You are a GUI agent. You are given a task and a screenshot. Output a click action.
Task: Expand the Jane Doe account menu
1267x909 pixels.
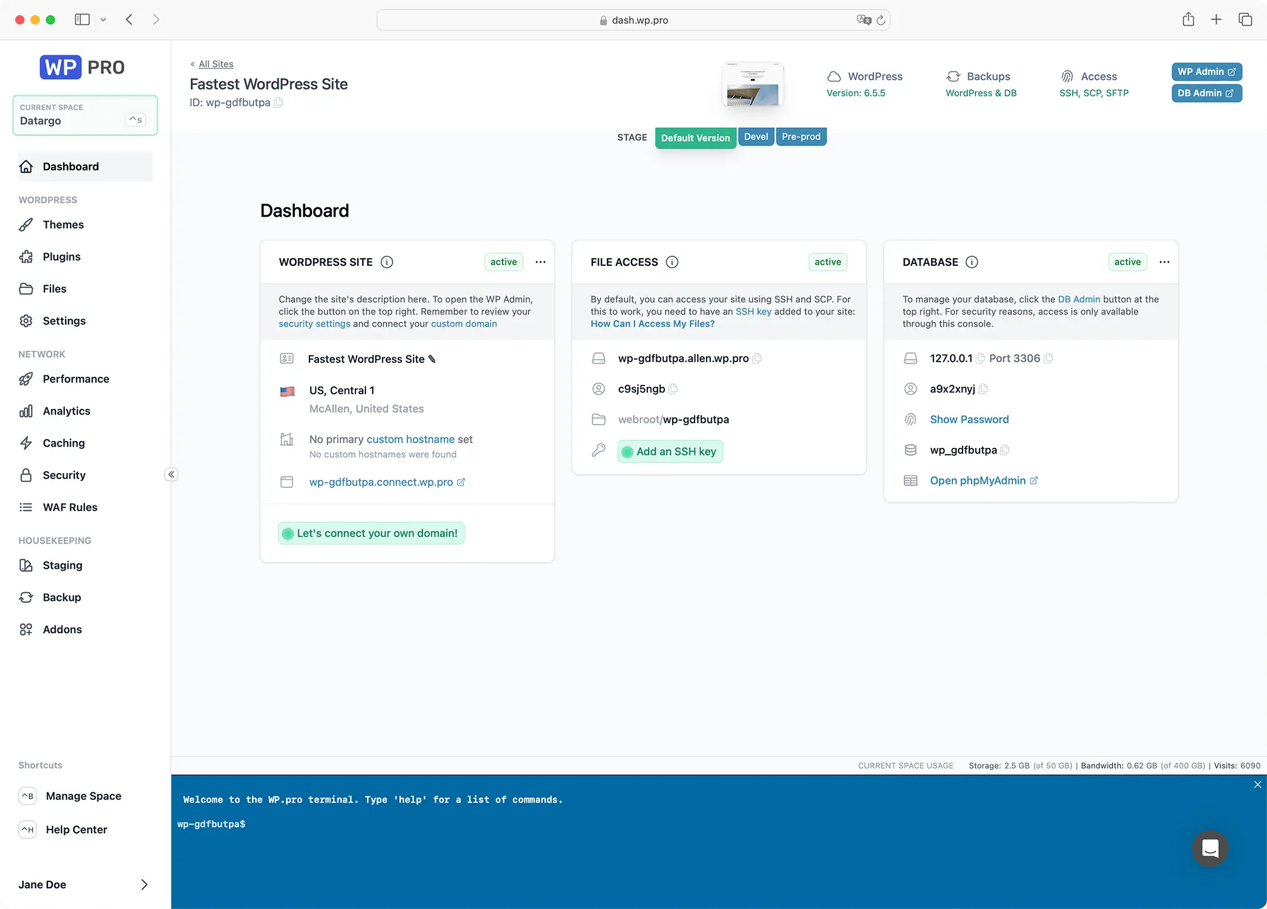pos(85,884)
